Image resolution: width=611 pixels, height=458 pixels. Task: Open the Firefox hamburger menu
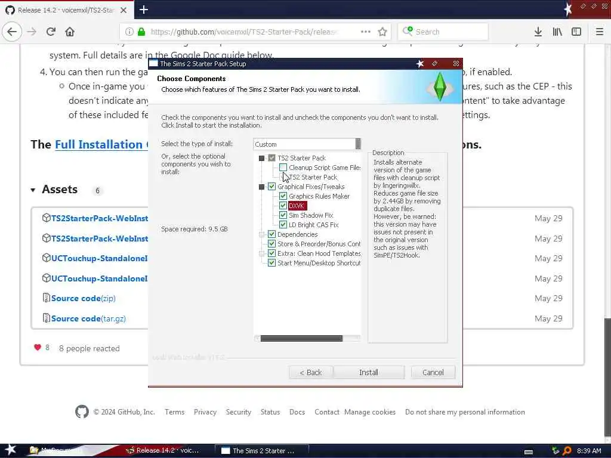coord(599,32)
